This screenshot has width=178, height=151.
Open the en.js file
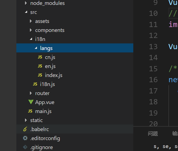click(x=50, y=66)
